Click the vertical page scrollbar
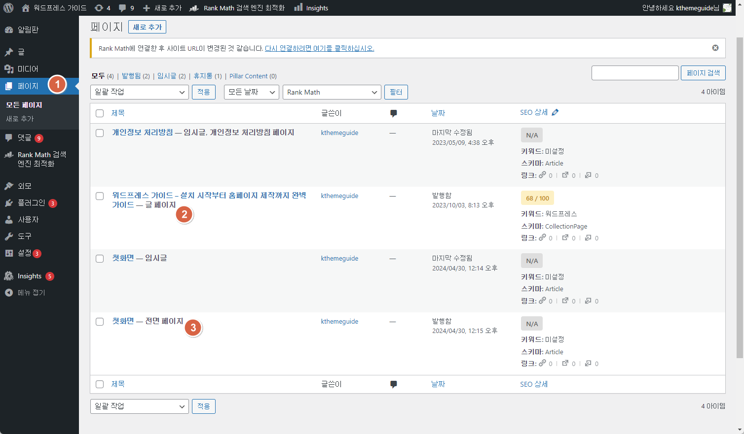The width and height of the screenshot is (744, 434). click(x=740, y=197)
